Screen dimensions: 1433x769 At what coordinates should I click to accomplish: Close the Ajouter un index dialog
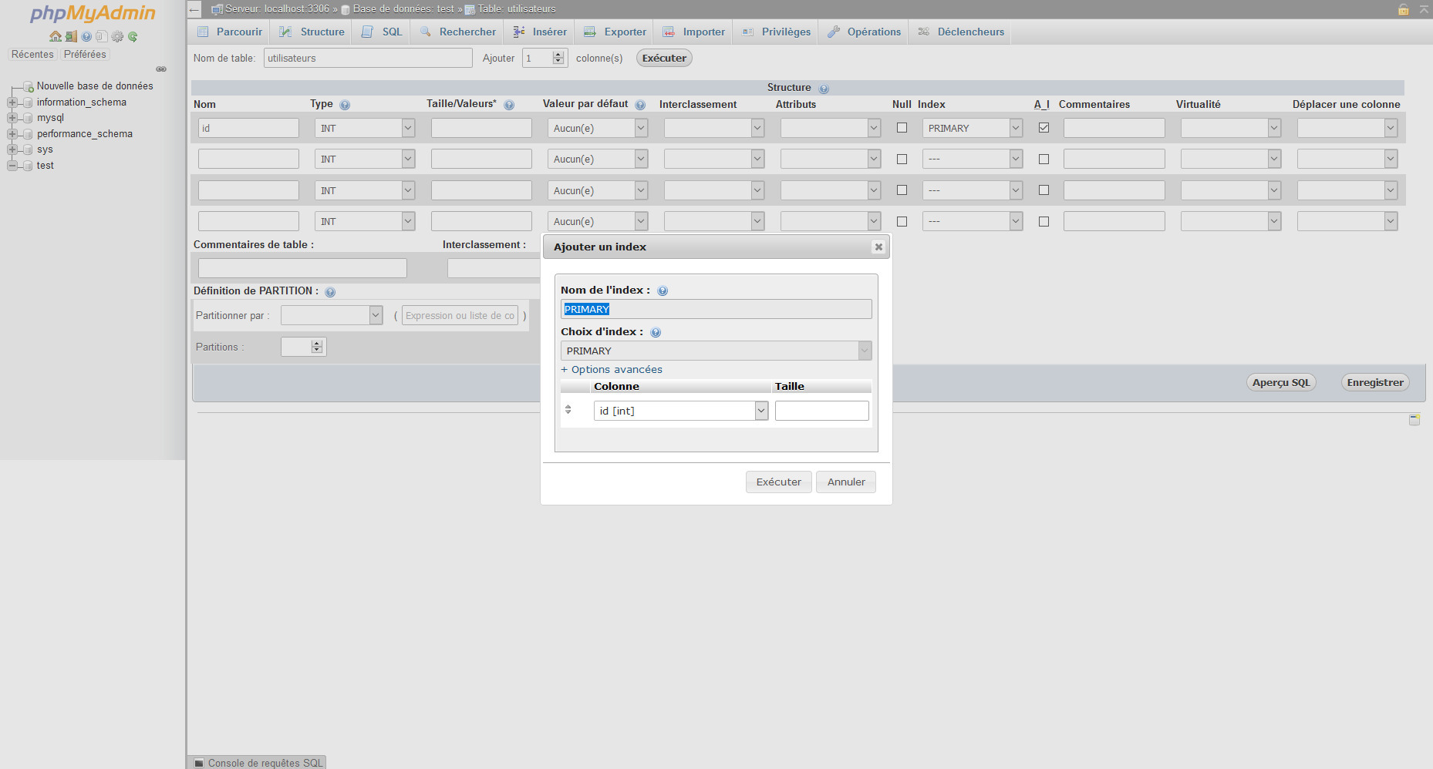click(x=878, y=247)
